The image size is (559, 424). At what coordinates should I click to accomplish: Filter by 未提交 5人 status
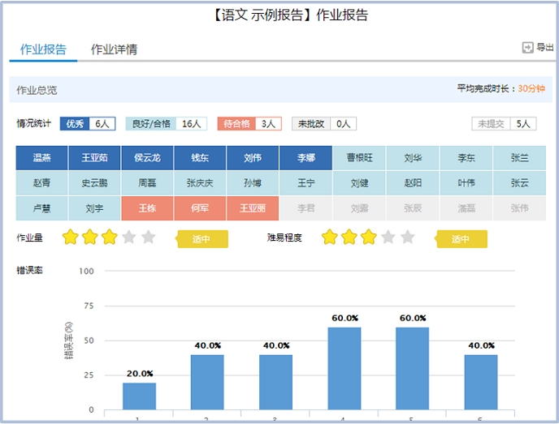(504, 124)
